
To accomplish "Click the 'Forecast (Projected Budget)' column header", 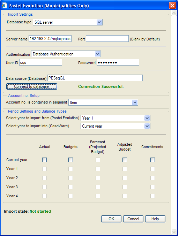I will tap(98, 147).
